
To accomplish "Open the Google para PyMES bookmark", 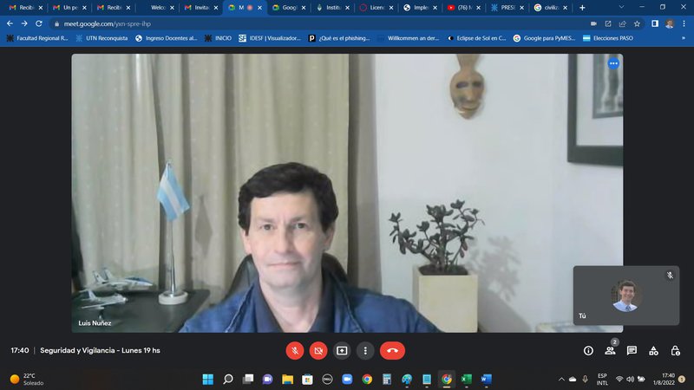I will (x=544, y=38).
